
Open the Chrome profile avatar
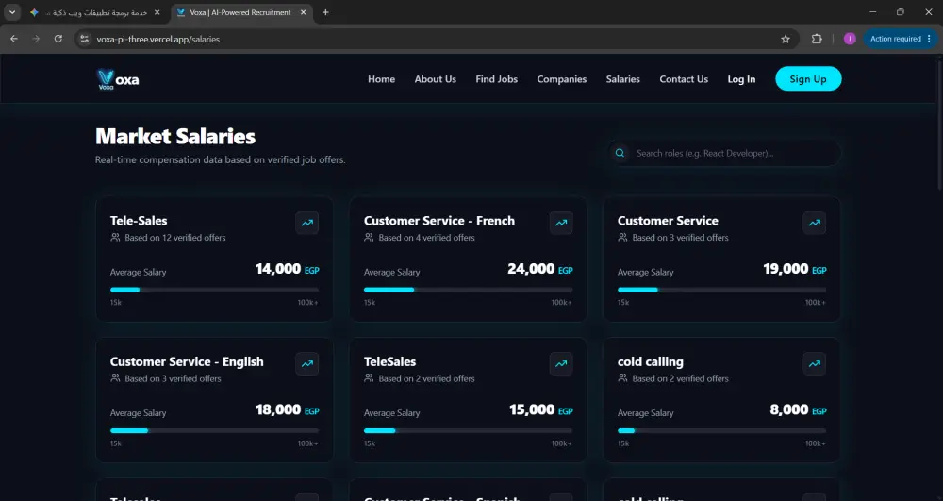(850, 39)
